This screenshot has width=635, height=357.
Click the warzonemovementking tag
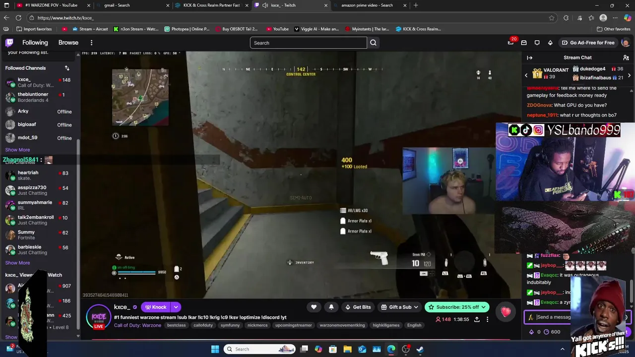tap(342, 325)
